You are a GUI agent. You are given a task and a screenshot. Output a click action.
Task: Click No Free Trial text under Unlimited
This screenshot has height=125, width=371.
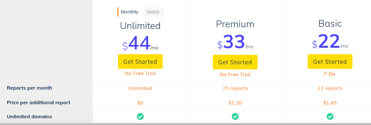coord(140,73)
